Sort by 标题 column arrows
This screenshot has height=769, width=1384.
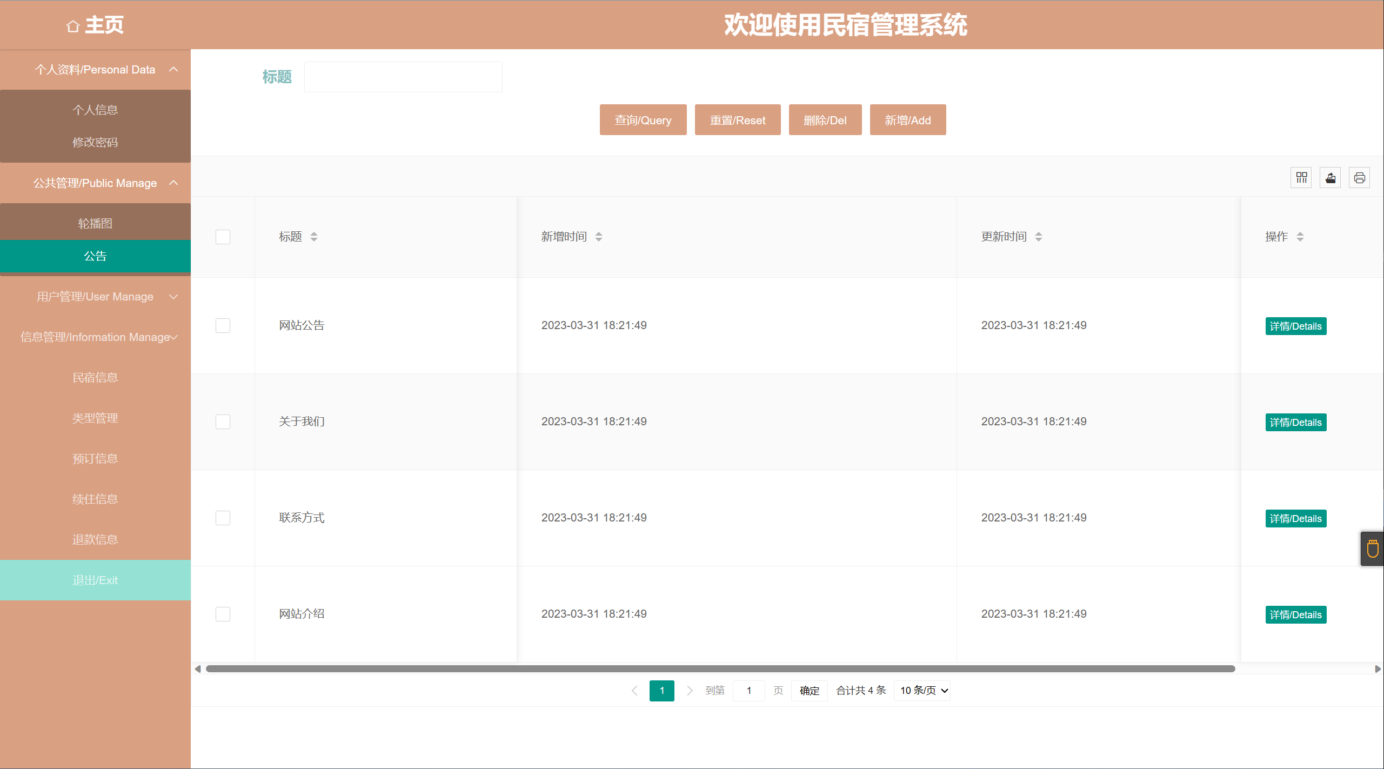pyautogui.click(x=314, y=237)
